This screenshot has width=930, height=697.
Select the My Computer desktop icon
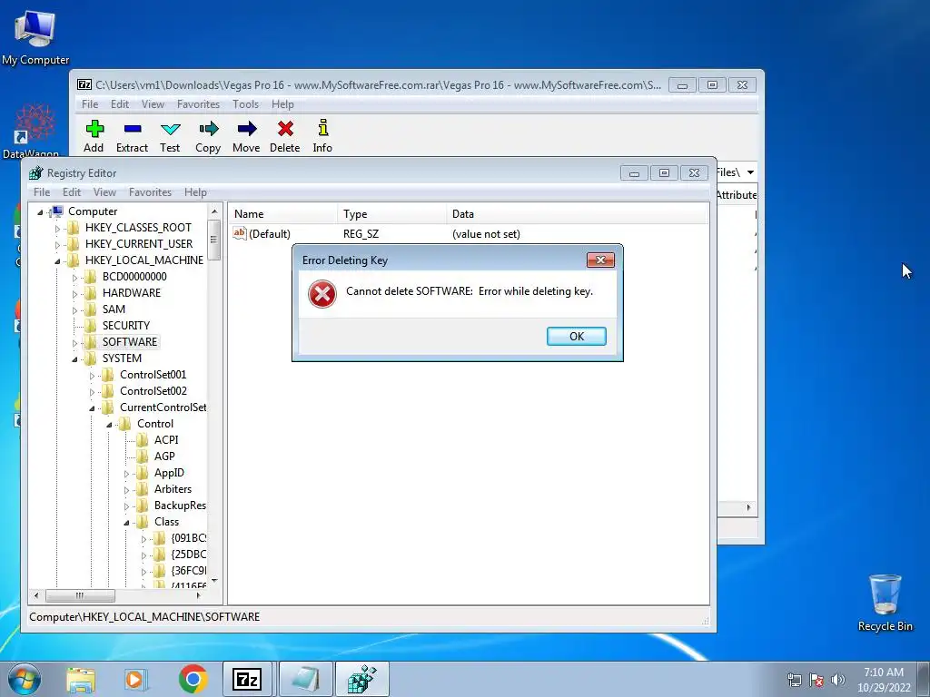pos(35,37)
